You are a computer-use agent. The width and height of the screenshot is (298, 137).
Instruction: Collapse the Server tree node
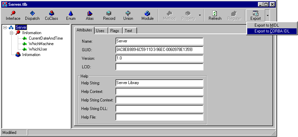pyautogui.click(x=5, y=27)
